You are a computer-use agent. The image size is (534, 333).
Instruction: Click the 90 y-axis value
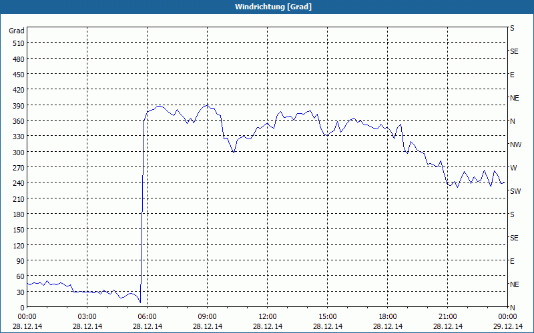coord(21,261)
